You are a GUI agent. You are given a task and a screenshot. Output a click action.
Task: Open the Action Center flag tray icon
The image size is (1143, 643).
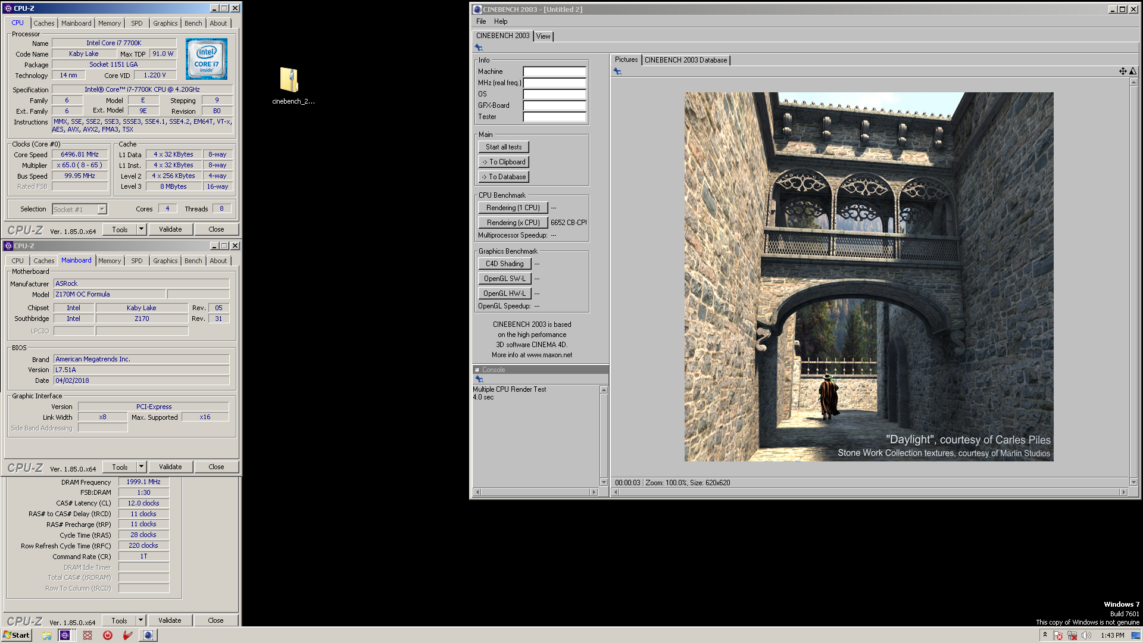pos(1058,635)
